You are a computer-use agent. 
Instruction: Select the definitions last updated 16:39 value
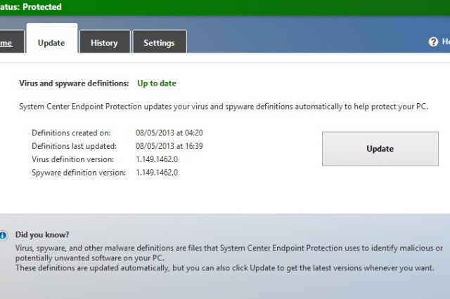[169, 145]
